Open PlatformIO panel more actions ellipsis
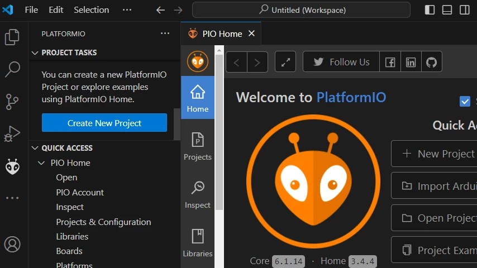This screenshot has width=477, height=268. tap(165, 33)
